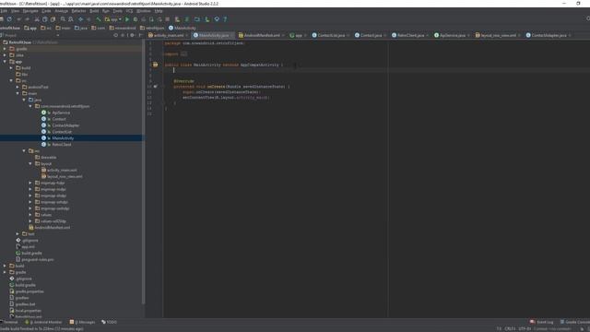Click the Redo toolbar arrow

(x=27, y=19)
